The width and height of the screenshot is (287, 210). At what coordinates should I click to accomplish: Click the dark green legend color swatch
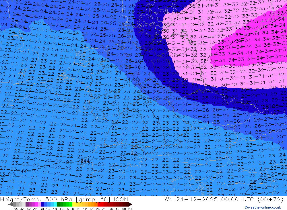click(58, 204)
